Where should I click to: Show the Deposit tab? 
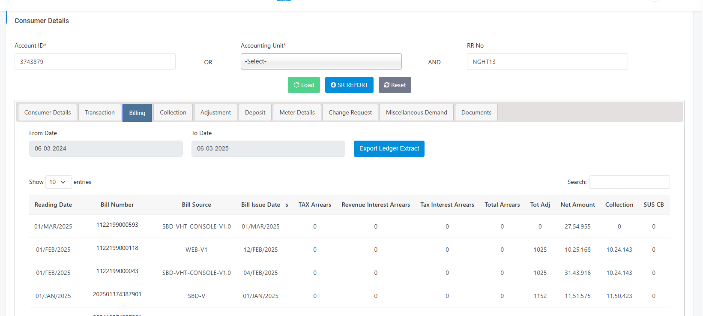255,112
